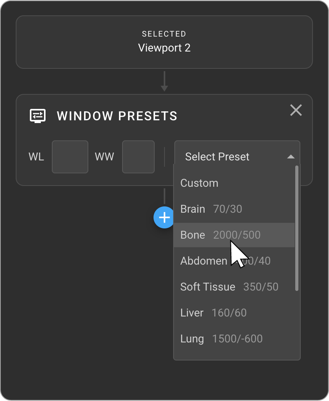
Task: Focus the WW input field
Action: (138, 157)
